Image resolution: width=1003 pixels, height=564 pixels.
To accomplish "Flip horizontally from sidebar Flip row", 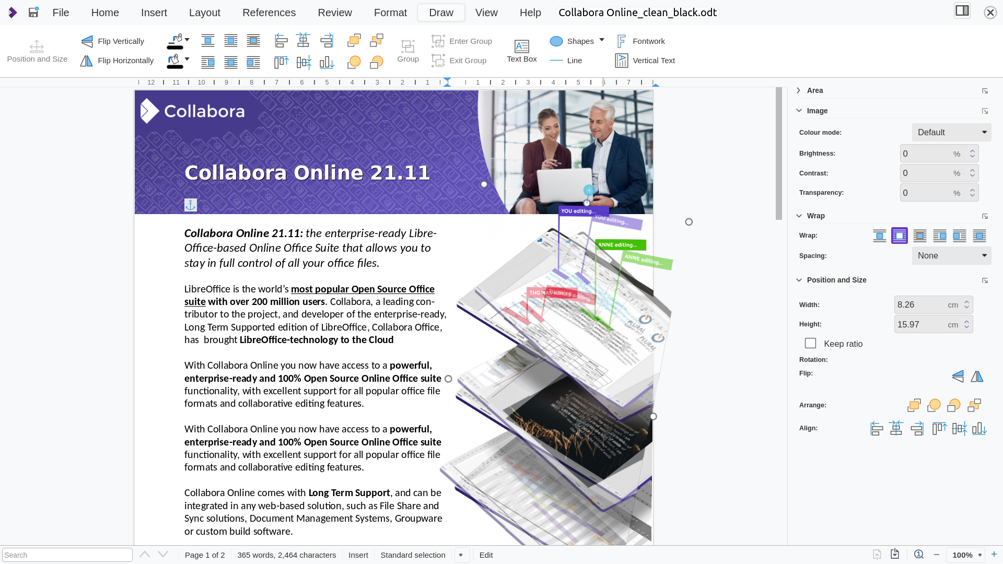I will pyautogui.click(x=977, y=377).
